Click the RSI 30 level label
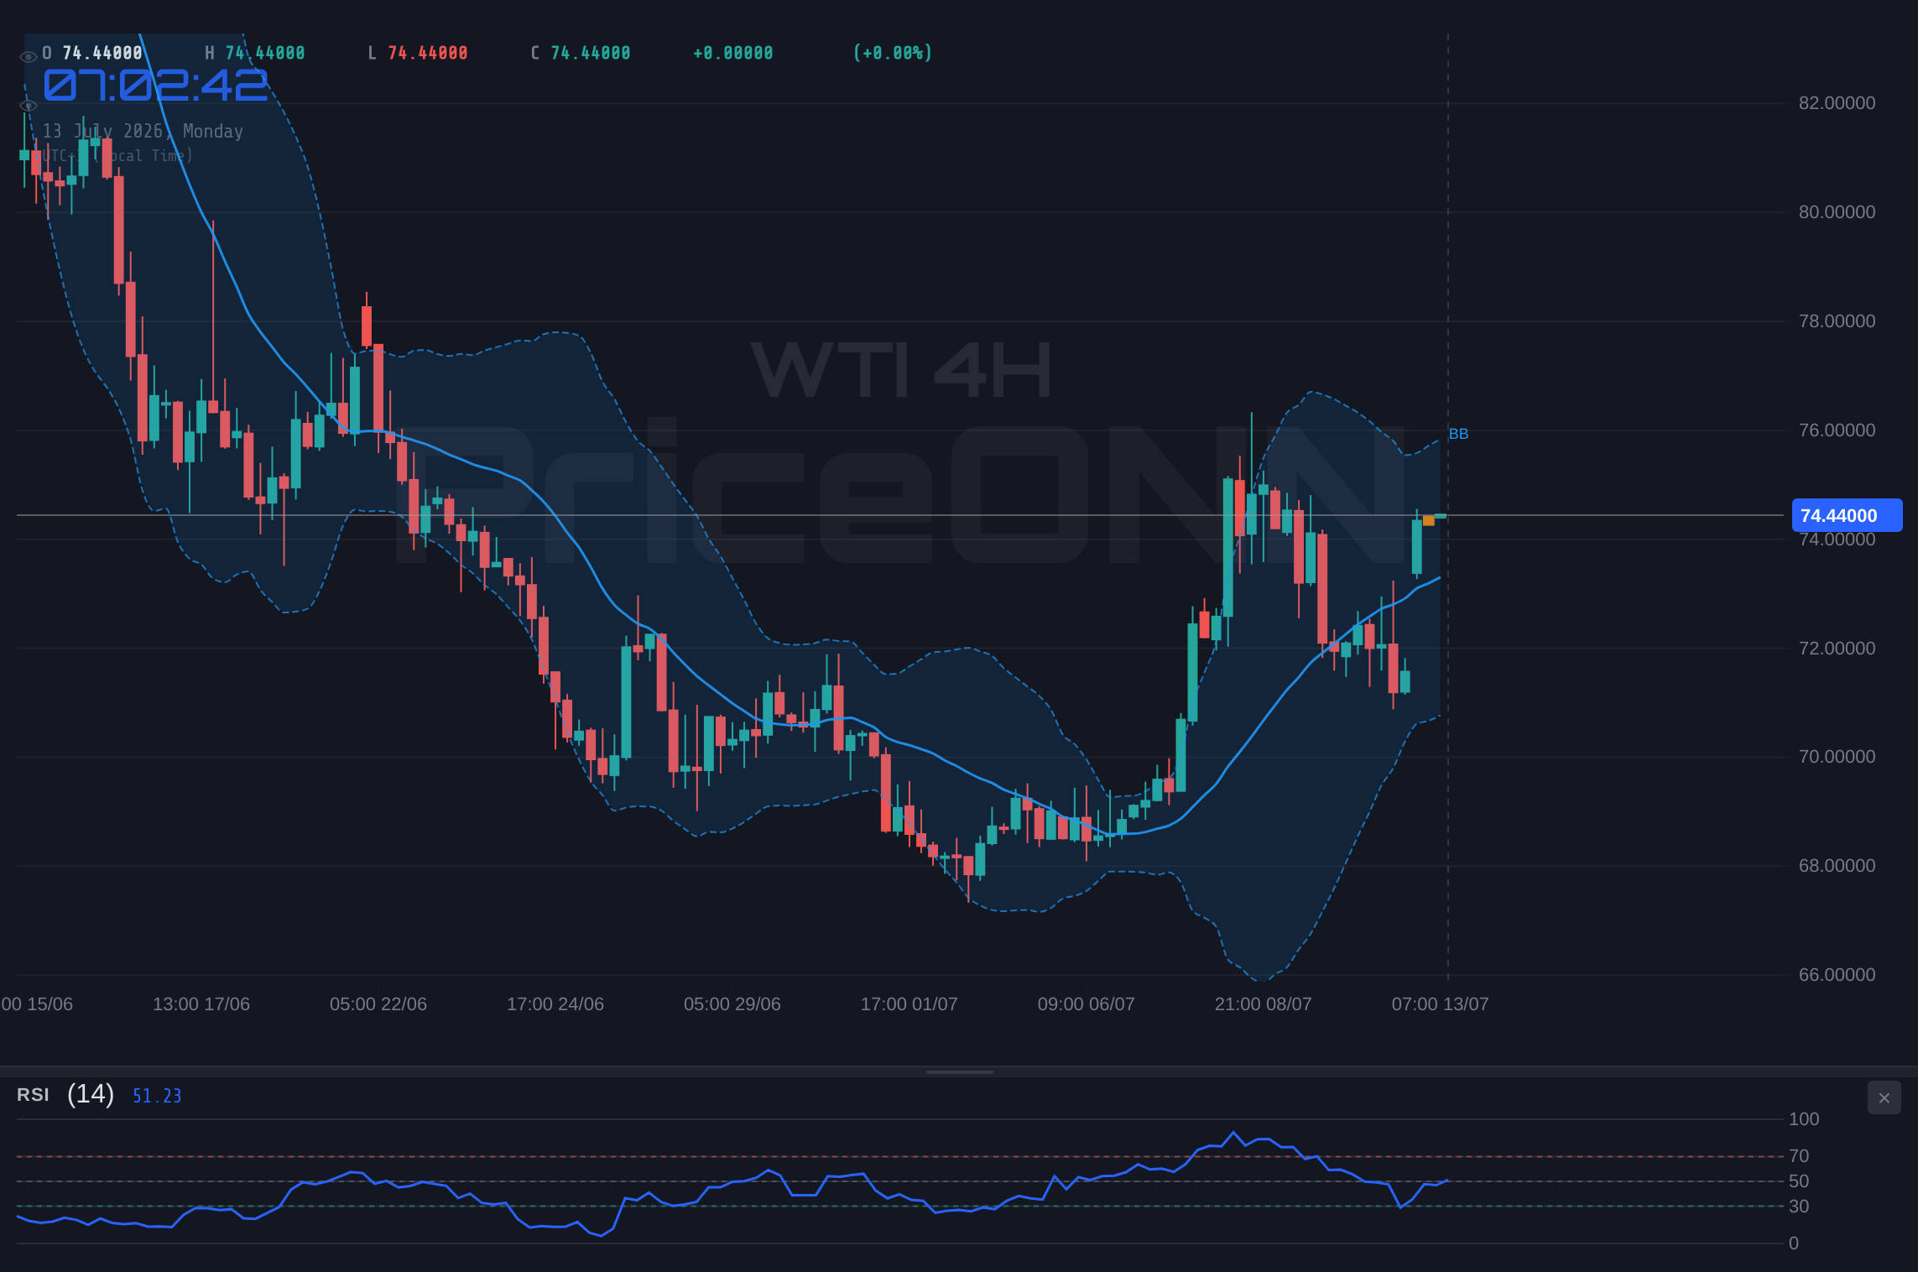Image resolution: width=1918 pixels, height=1272 pixels. click(x=1799, y=1207)
